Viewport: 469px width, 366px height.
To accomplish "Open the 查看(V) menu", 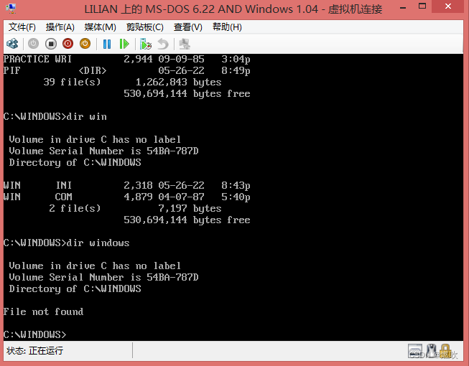I will [188, 27].
